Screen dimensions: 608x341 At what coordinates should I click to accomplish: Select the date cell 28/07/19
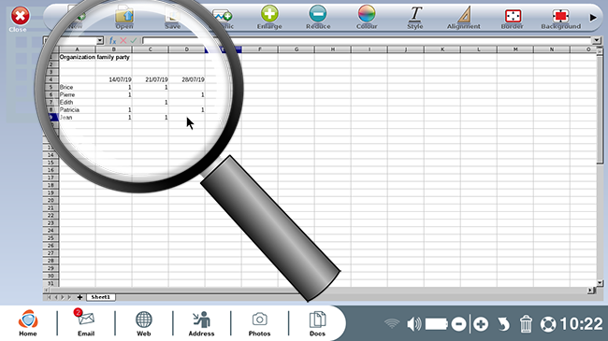point(193,79)
